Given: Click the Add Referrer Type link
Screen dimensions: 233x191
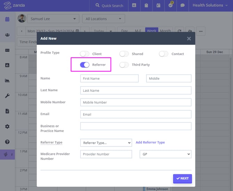Looking at the screenshot, I should click(150, 143).
